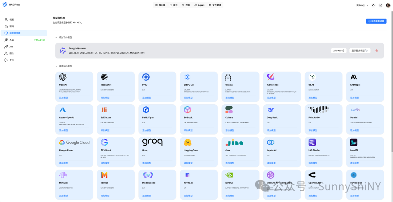Select 模型提供商 in the sidebar
Viewport: 393px width, 202px height.
click(x=24, y=33)
